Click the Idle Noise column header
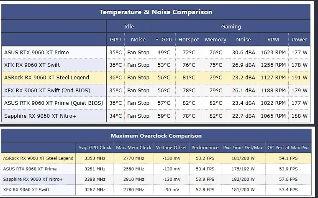318x198 pixels. (138, 40)
